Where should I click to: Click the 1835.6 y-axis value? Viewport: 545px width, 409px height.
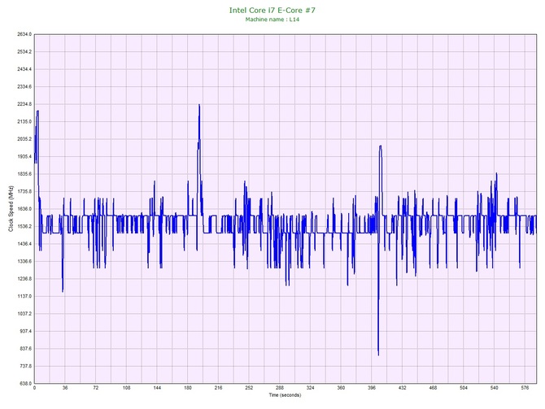[24, 174]
